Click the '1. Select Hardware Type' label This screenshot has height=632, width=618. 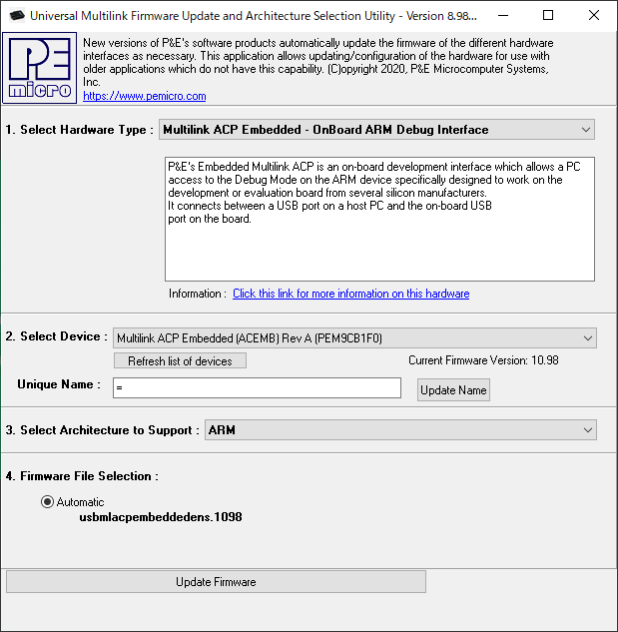tap(80, 130)
